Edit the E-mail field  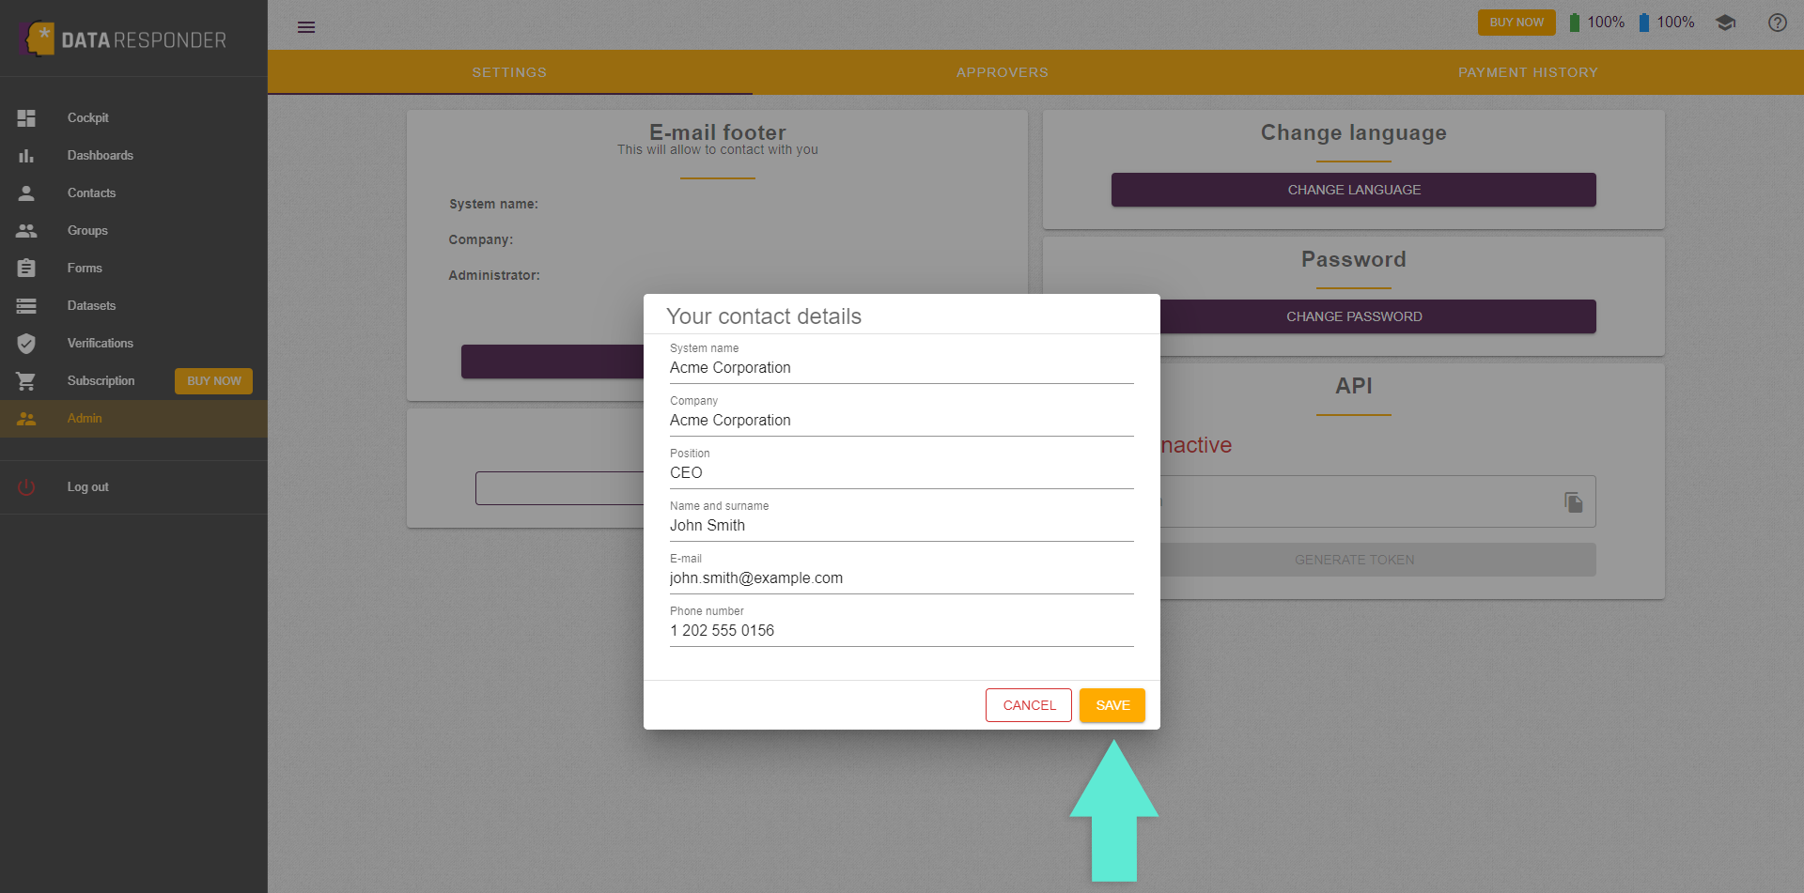coord(902,578)
